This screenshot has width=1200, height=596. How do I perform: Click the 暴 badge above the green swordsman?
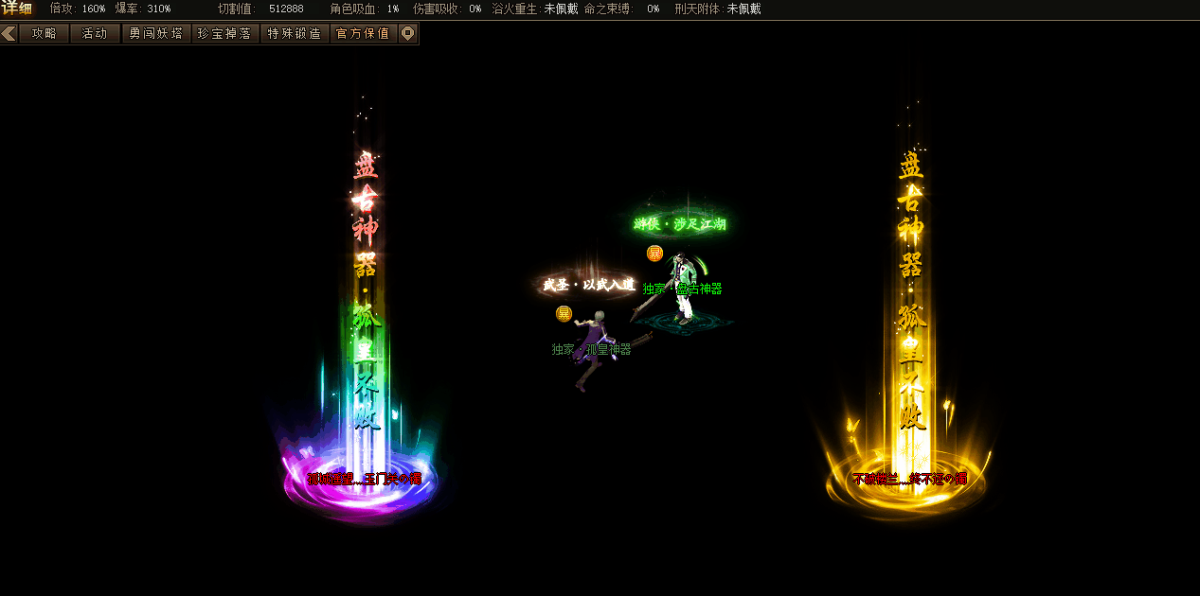(x=654, y=254)
